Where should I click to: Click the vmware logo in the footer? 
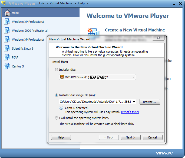pos(164,153)
